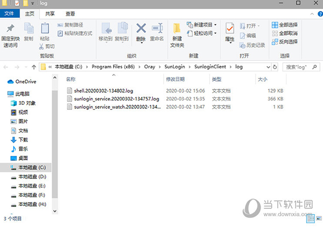The image size is (323, 227).
Task: Switch to Details view in the status bar
Action: [311, 218]
